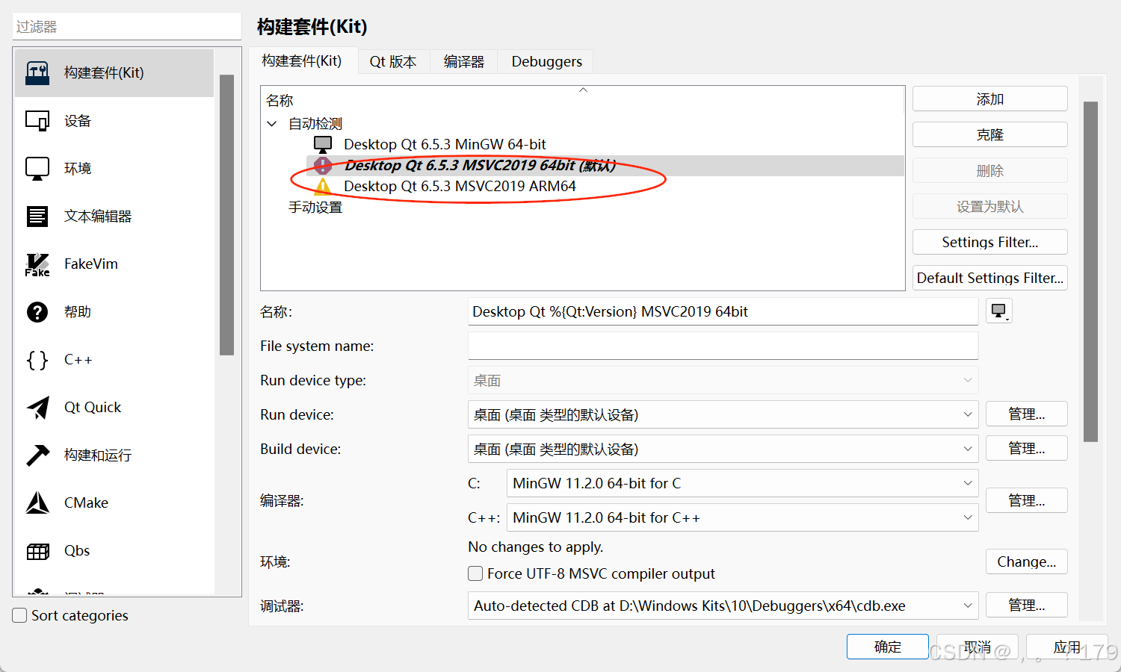Click the kit icon chooser button beside name

pyautogui.click(x=999, y=311)
